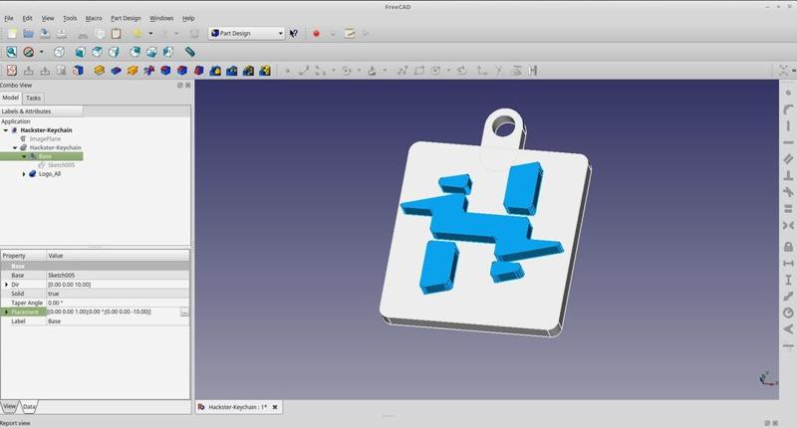Viewport: 797px width, 428px height.
Task: Click the Chamfer tool icon
Action: point(182,71)
